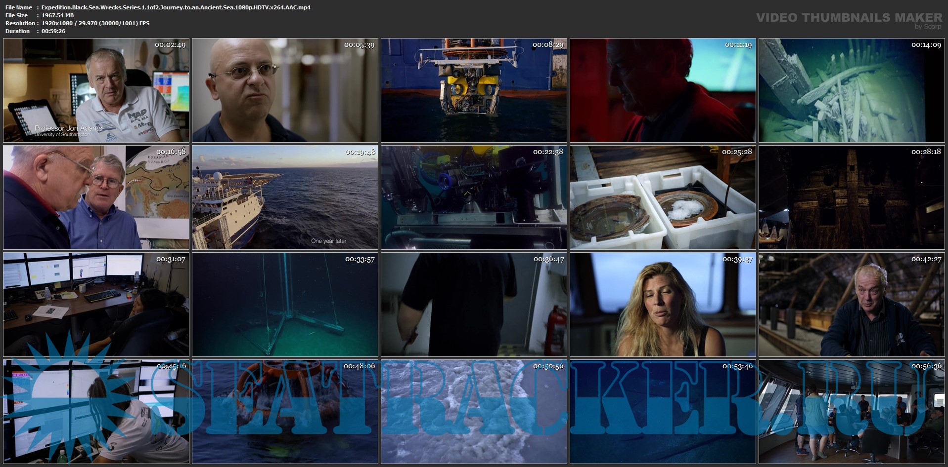Click the 'One year later' ship thumbnail
Viewport: 948px width, 467px height.
click(x=285, y=197)
